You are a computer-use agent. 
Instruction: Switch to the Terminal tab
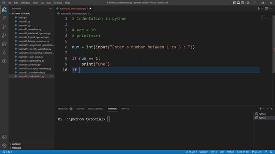pos(112,109)
